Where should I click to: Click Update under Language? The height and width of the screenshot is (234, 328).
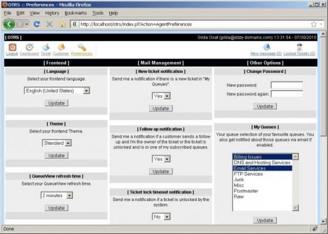[57, 103]
